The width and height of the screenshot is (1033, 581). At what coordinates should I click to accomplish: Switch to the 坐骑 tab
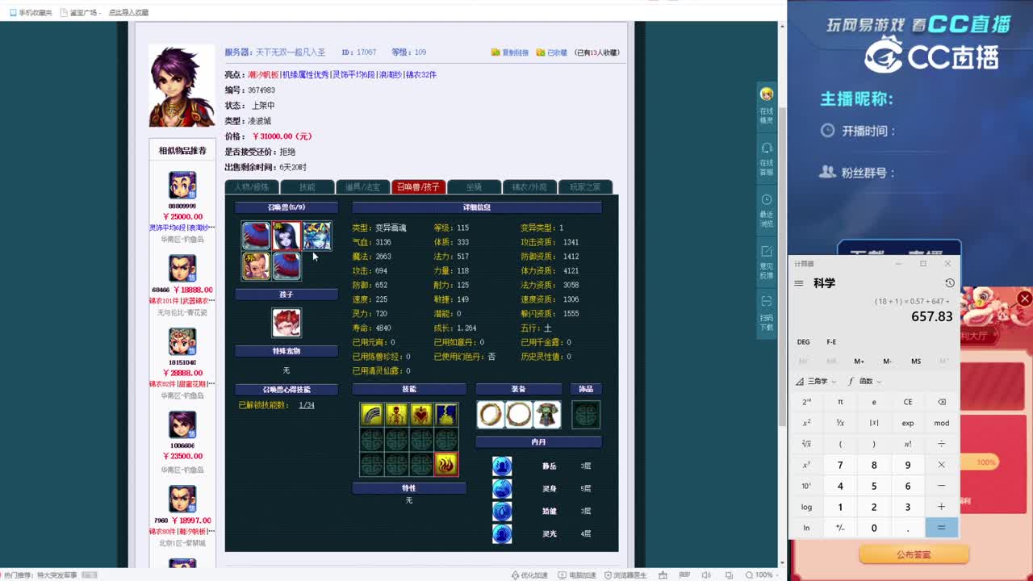point(474,187)
